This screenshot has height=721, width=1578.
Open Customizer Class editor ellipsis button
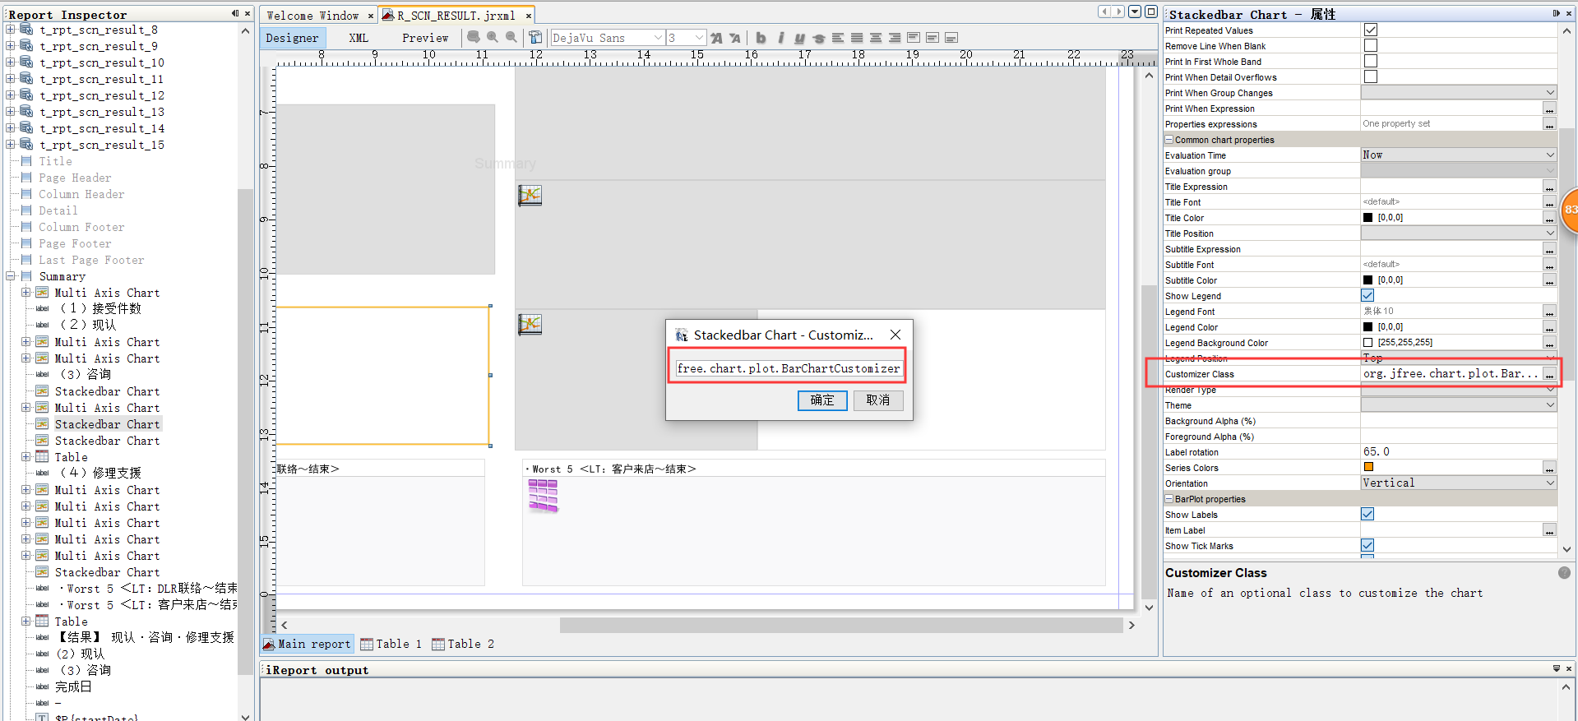point(1549,374)
